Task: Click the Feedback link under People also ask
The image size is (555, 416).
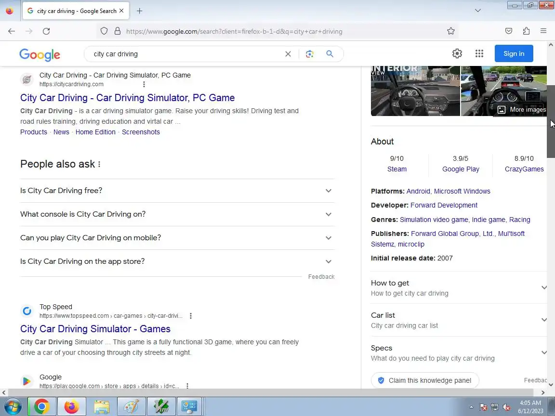Action: click(x=321, y=277)
